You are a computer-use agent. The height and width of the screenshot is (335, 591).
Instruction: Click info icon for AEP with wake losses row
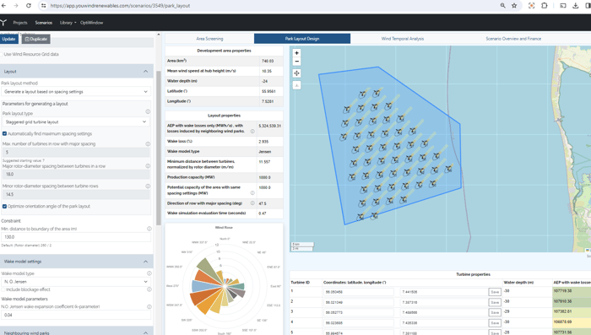click(x=252, y=131)
